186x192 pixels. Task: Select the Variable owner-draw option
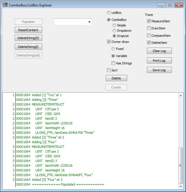pos(113,56)
